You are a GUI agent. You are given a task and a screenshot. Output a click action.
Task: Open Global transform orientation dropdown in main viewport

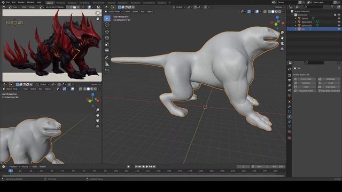(179, 7)
